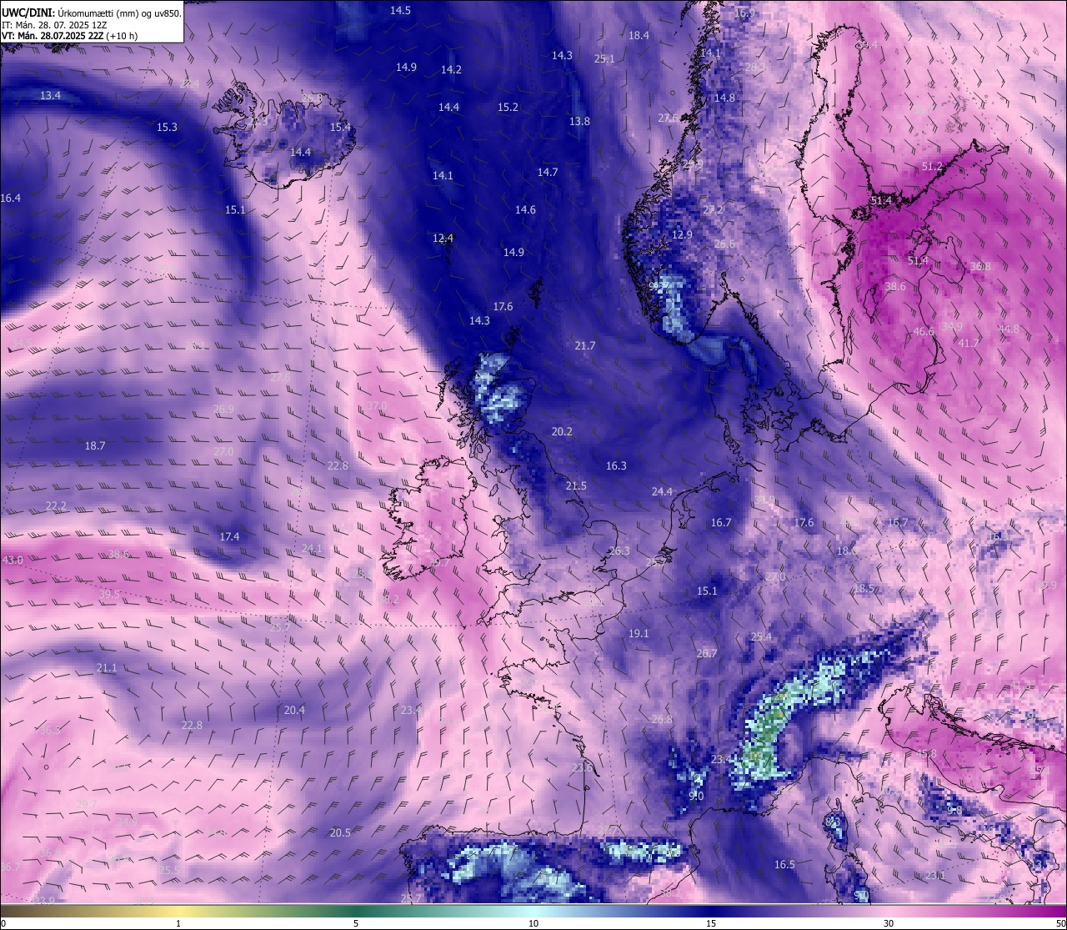Click the 14.8 value label
1067x930 pixels.
point(724,98)
